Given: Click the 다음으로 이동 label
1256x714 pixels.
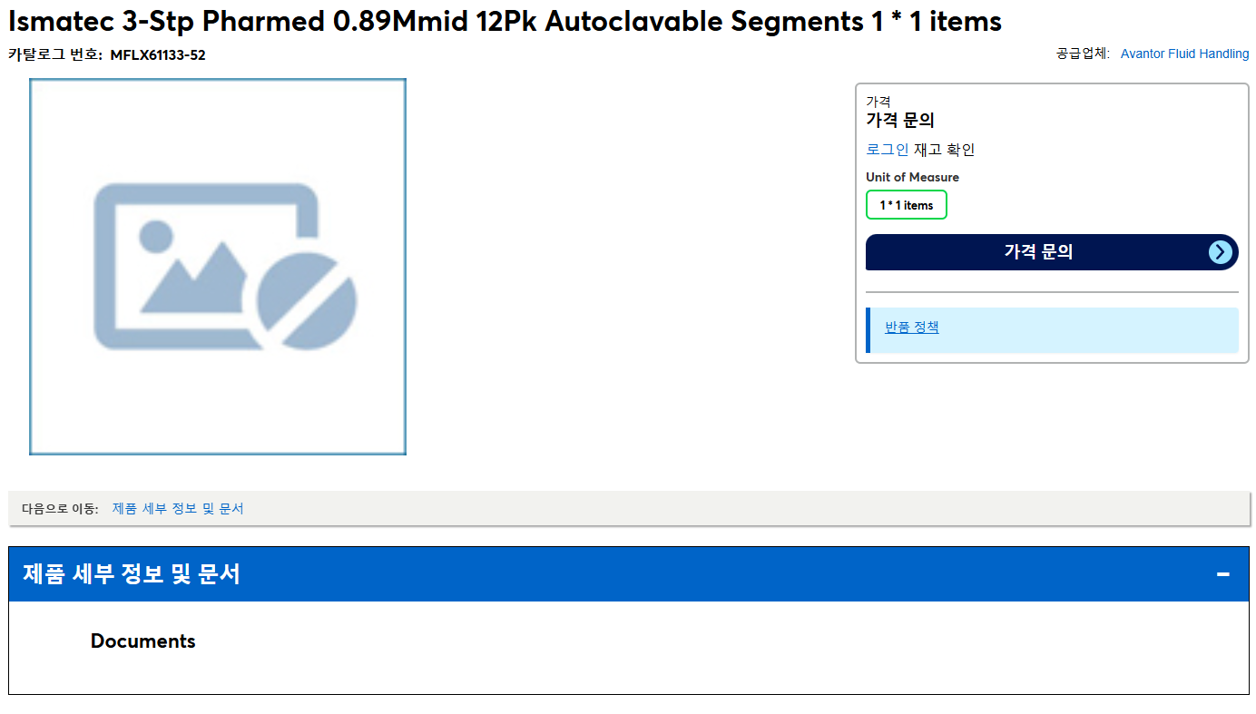Looking at the screenshot, I should (60, 509).
